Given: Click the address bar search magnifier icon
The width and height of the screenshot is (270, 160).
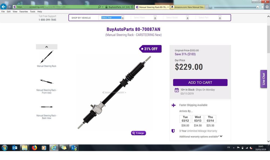Looking at the screenshot, I should coord(99,7).
